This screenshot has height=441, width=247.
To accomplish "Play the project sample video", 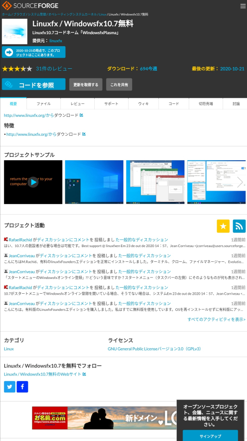I will [x=33, y=182].
